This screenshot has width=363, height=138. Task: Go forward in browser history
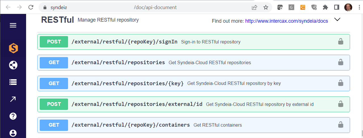click(x=19, y=7)
